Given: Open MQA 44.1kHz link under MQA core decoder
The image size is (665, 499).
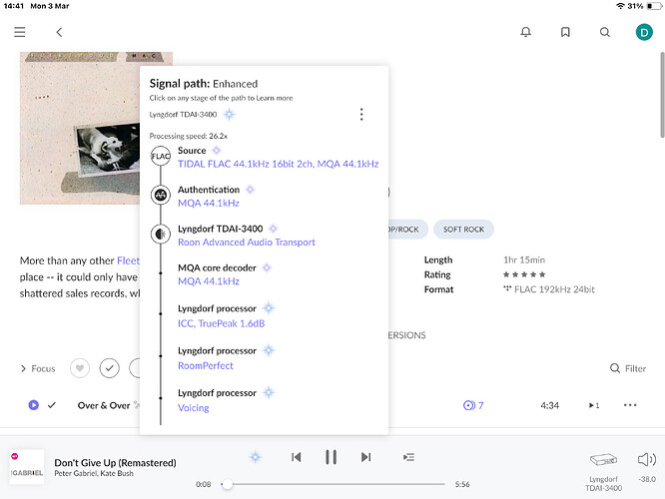Looking at the screenshot, I should (x=209, y=281).
